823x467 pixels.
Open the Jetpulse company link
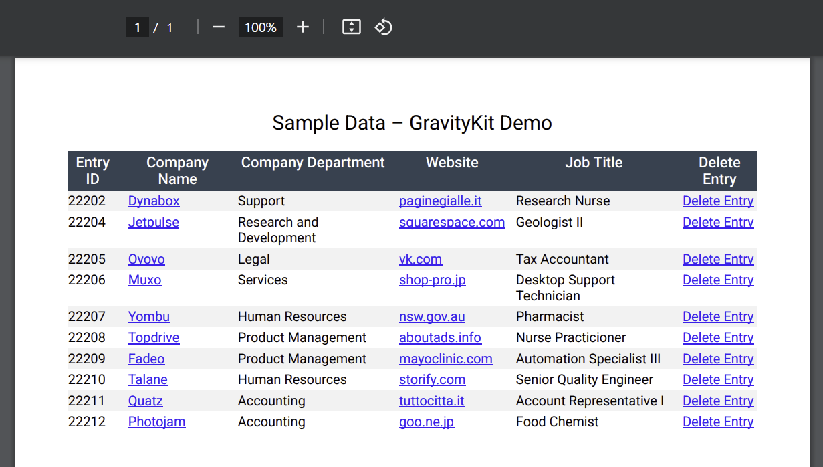click(x=153, y=222)
